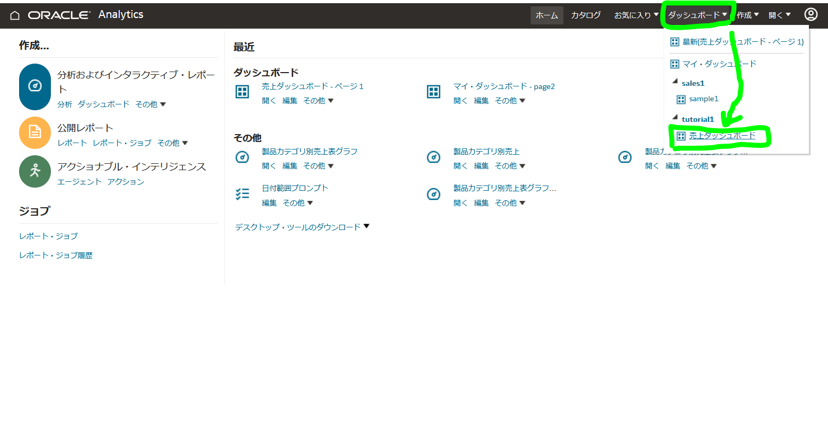
Task: Click 編集 under third partially hidden analysis
Action: tap(673, 166)
